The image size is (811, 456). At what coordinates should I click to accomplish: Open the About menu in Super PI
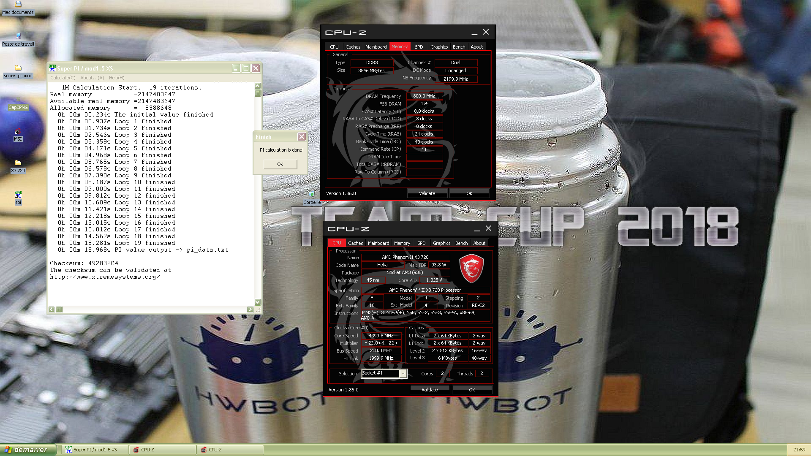tap(92, 78)
